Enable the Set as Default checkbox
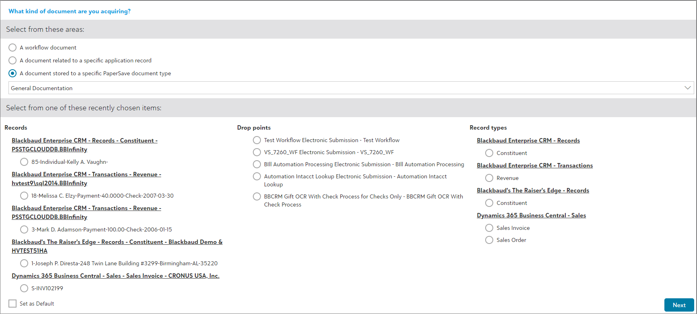 point(12,304)
